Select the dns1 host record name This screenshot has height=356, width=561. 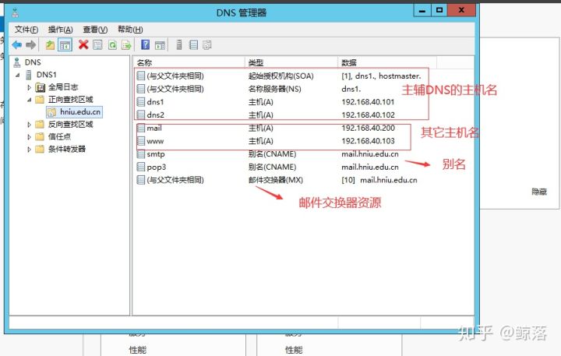point(155,102)
